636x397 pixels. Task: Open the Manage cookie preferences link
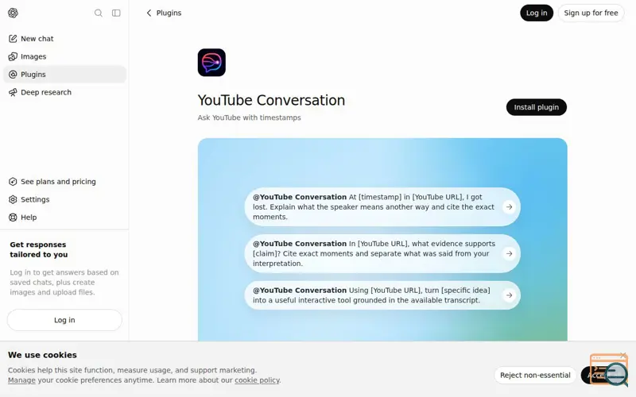(21, 380)
